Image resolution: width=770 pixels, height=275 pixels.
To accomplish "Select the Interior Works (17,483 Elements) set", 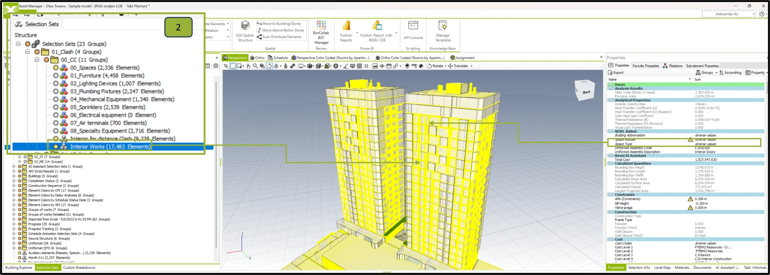I will (x=110, y=147).
